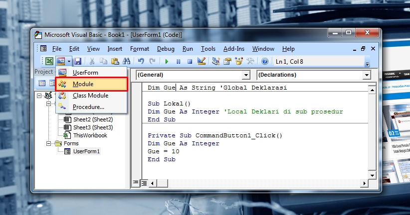This screenshot has width=410, height=215.
Task: Open the Tools menu
Action: pos(208,49)
